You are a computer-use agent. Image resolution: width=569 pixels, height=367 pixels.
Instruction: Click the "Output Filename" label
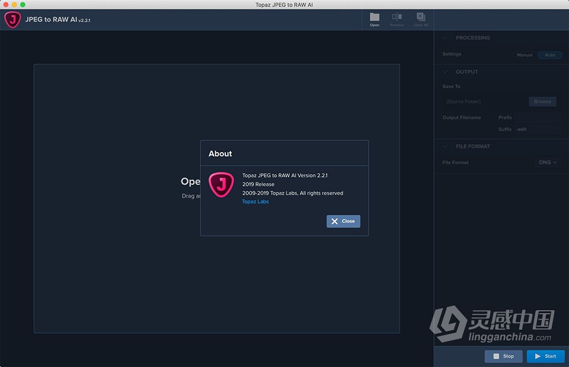[462, 117]
